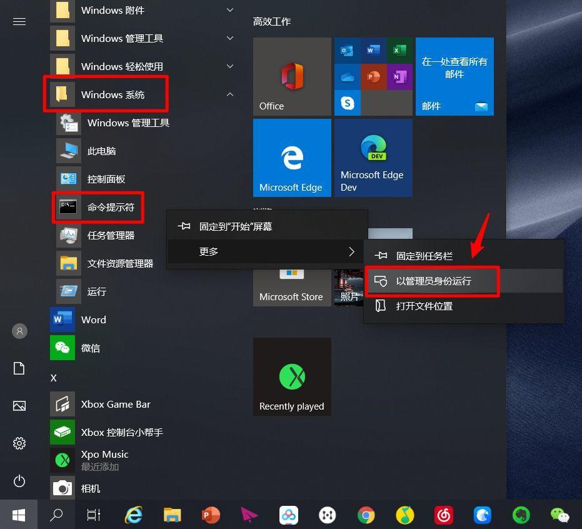The image size is (582, 529).
Task: Open the Baidu Netdisk icon on the taskbar
Action: tap(289, 515)
